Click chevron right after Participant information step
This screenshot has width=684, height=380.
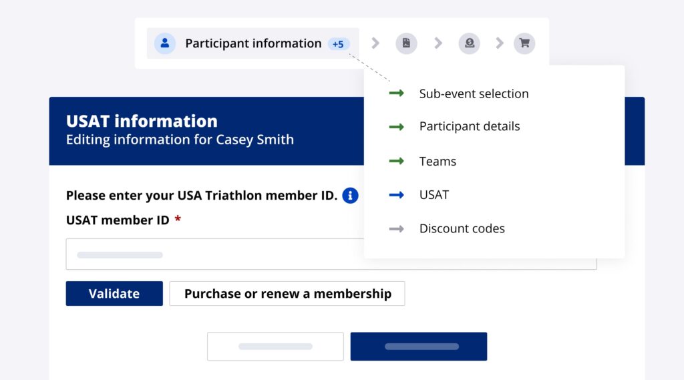(x=375, y=43)
